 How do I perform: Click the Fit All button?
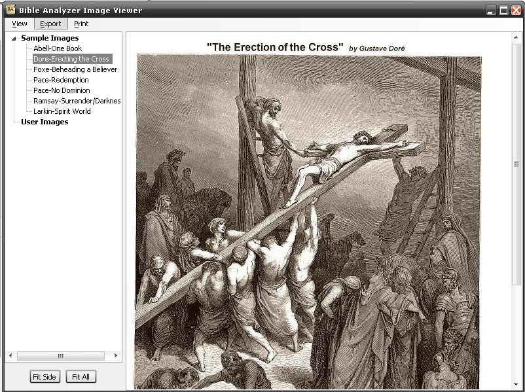point(81,376)
